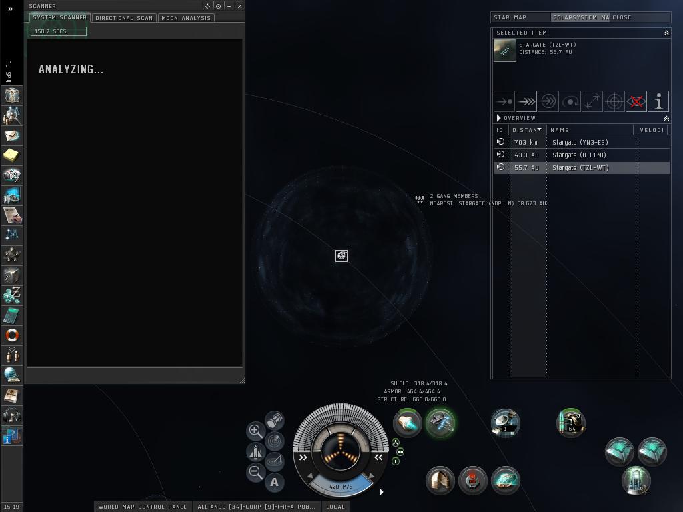Open People & Places magnifier icon

[x=12, y=116]
